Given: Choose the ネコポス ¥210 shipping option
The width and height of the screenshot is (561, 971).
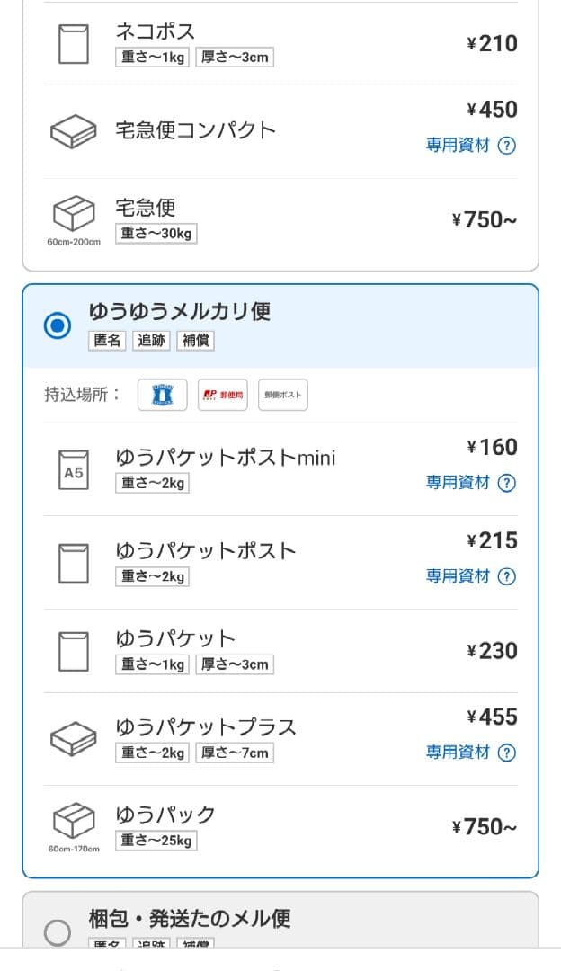Looking at the screenshot, I should coord(280,43).
